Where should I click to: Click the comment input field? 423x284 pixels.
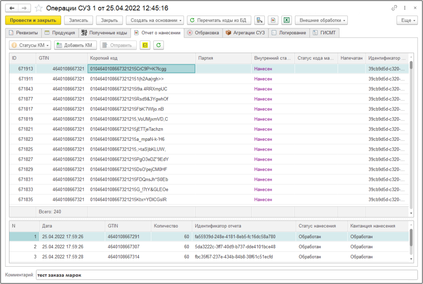[x=227, y=275]
